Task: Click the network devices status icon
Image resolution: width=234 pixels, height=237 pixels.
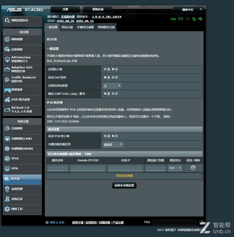Action: (194, 19)
